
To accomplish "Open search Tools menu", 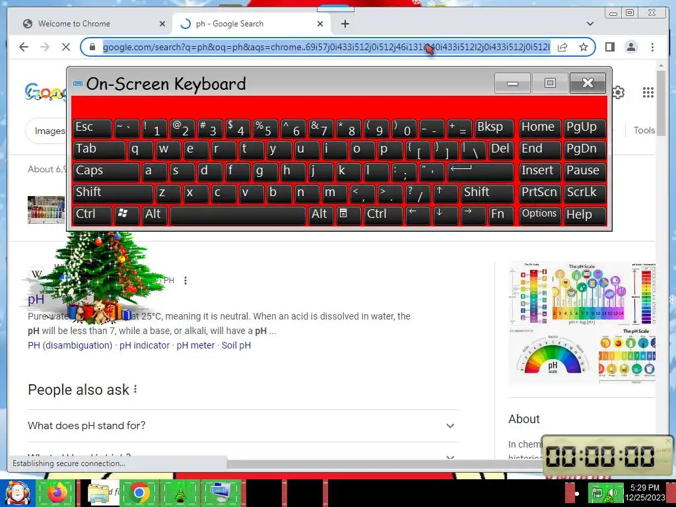I will (644, 130).
